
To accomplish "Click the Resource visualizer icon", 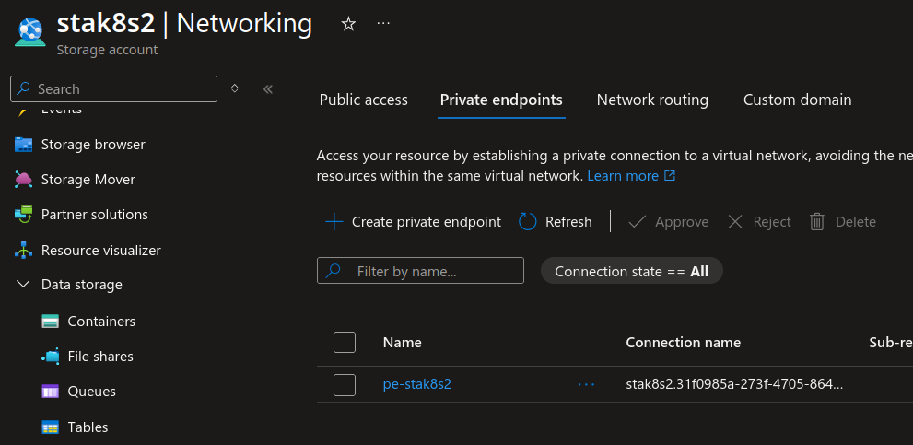I will tap(23, 251).
